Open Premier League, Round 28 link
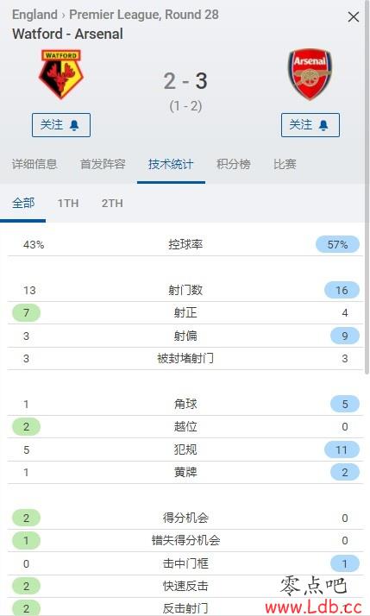The width and height of the screenshot is (370, 616). point(144,15)
